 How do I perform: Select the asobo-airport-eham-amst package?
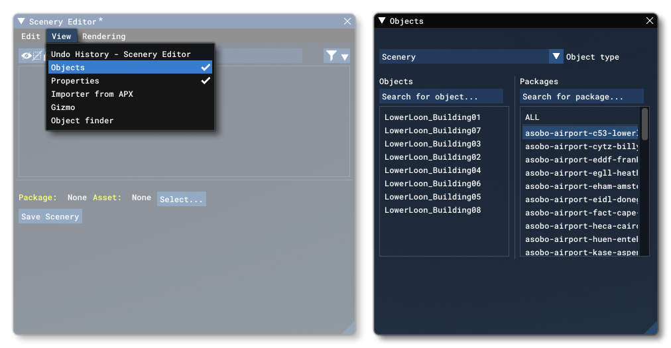(580, 186)
